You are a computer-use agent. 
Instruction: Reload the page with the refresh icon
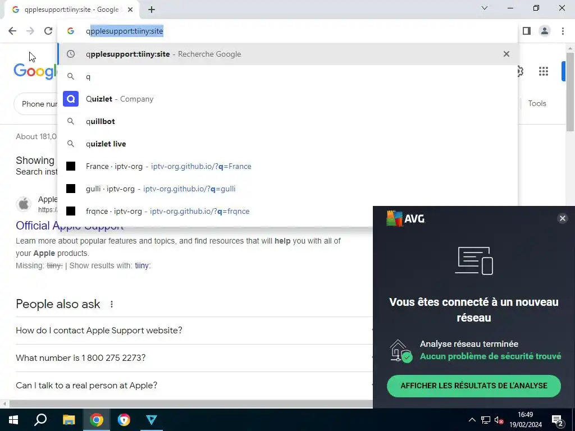pyautogui.click(x=48, y=31)
